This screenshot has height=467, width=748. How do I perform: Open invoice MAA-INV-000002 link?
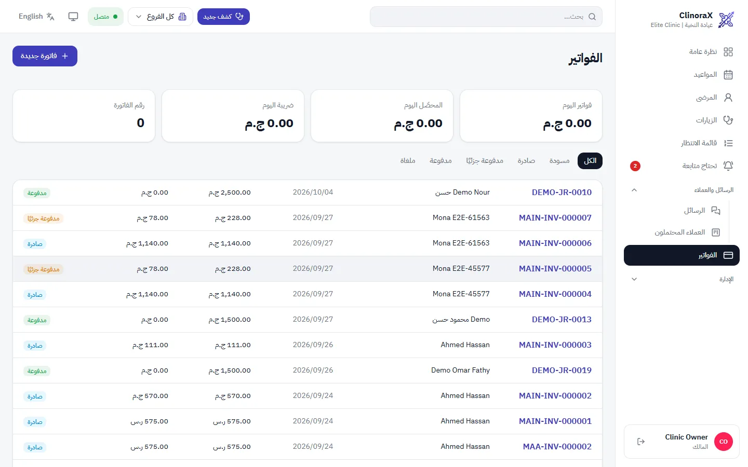[x=557, y=447]
